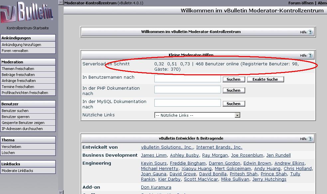This screenshot has height=194, width=327.
Task: Open the Pritesh Shah link
Action: click(244, 174)
